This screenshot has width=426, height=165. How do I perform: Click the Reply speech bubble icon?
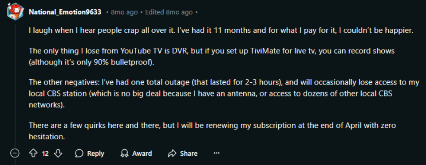(79, 153)
